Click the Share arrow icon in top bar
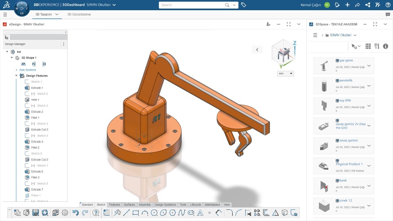 (357, 5)
